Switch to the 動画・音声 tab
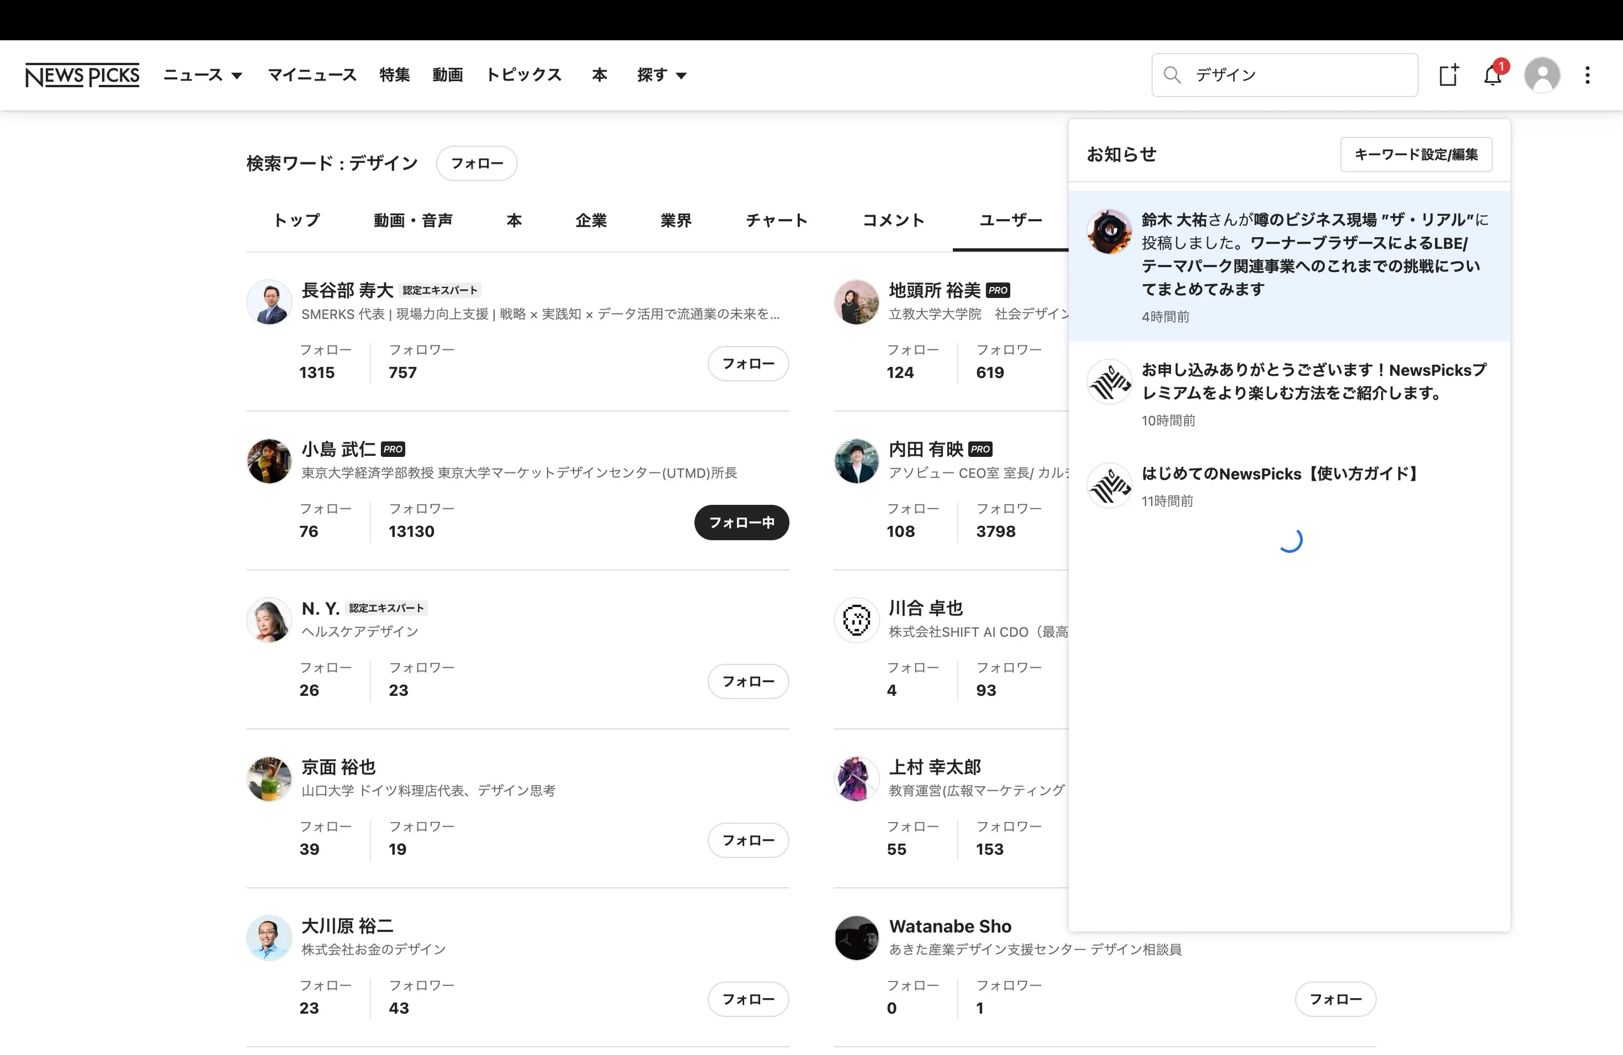This screenshot has height=1055, width=1623. coord(413,220)
